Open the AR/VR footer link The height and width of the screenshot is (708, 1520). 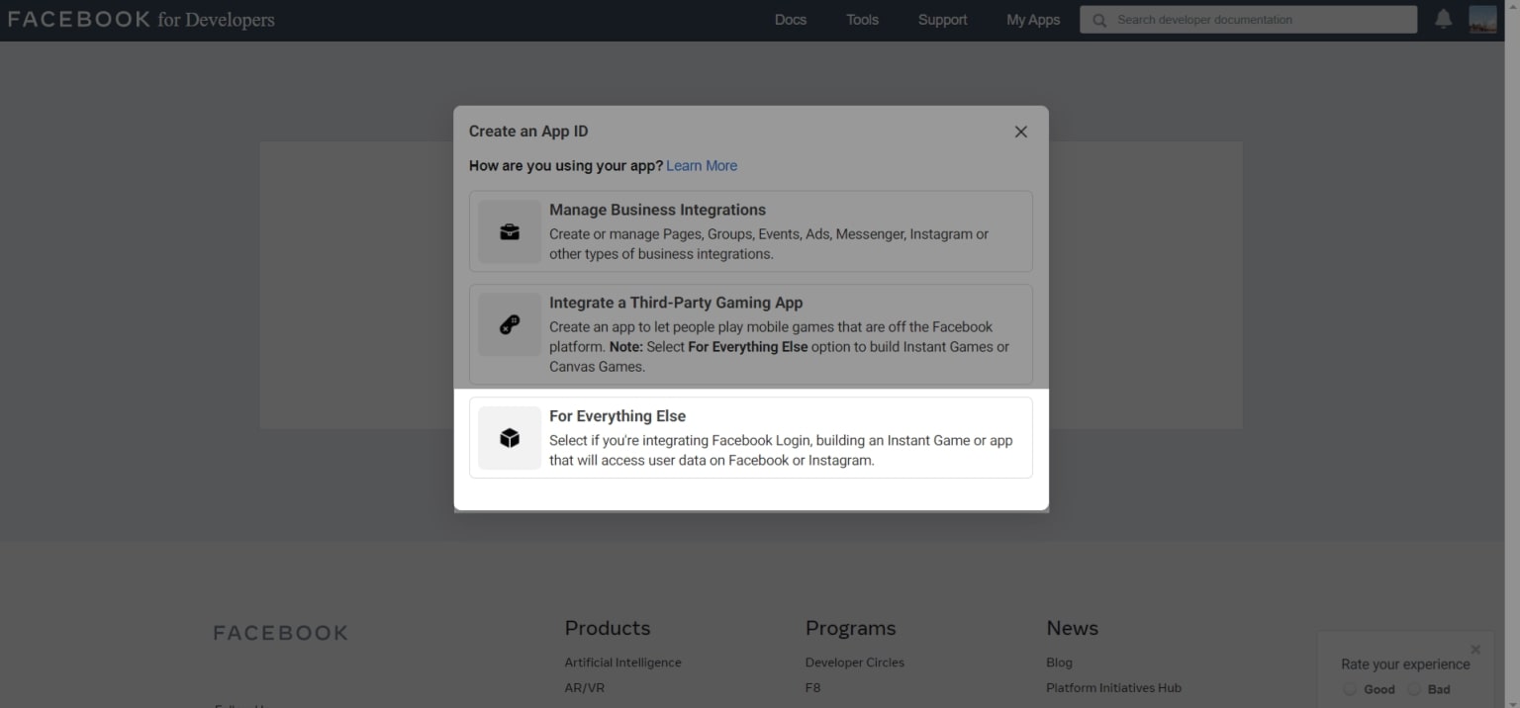coord(584,688)
